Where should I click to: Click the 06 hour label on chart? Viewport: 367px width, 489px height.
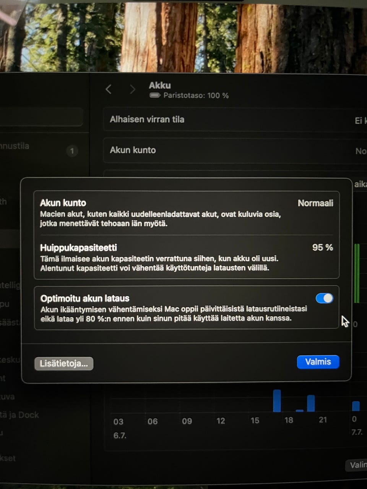153,421
